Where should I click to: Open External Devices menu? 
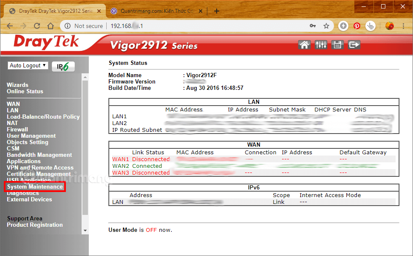point(29,200)
